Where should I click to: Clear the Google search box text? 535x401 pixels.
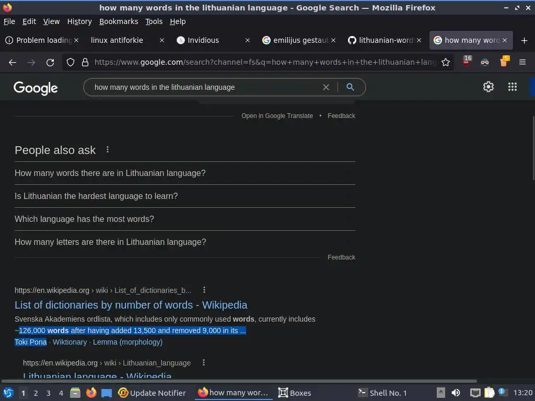coord(326,87)
